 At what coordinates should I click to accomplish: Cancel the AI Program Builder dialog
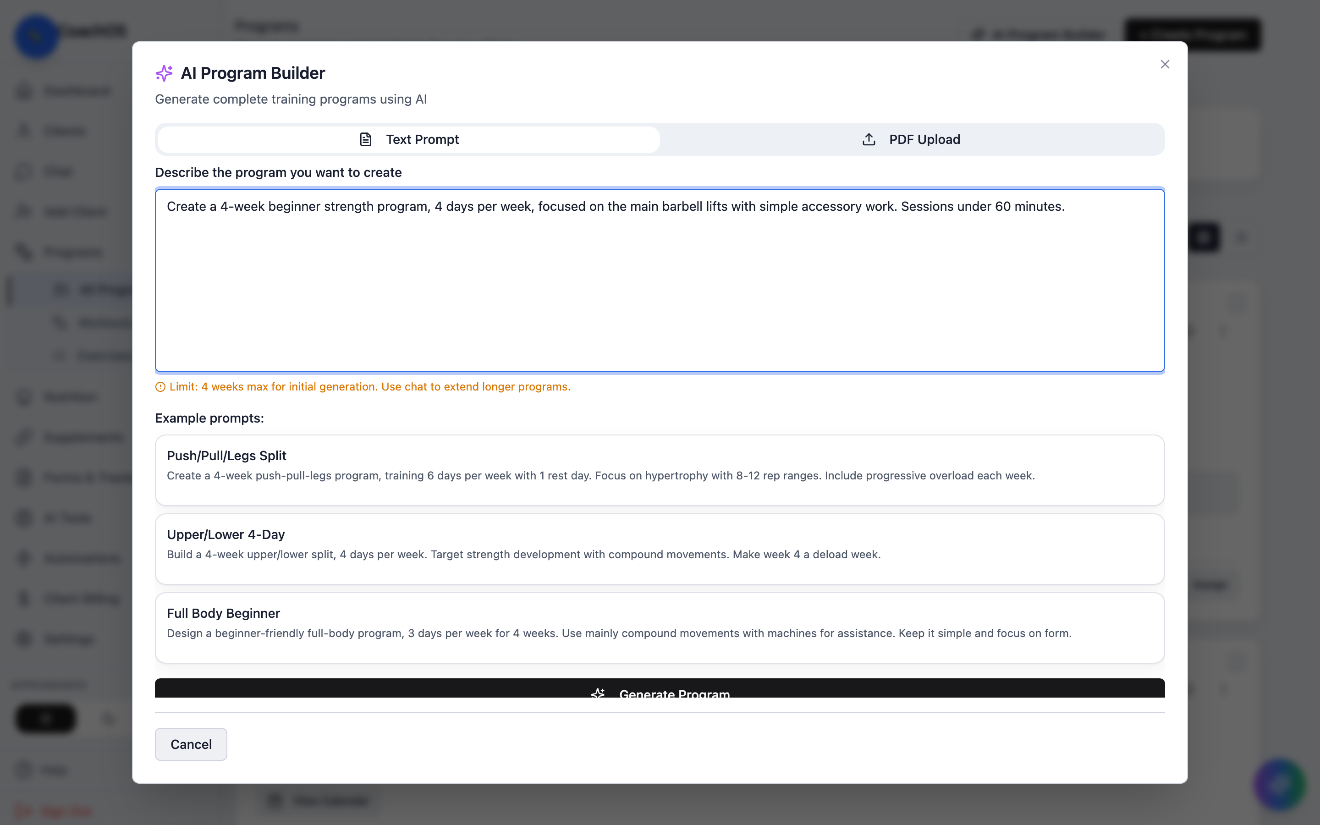(191, 744)
